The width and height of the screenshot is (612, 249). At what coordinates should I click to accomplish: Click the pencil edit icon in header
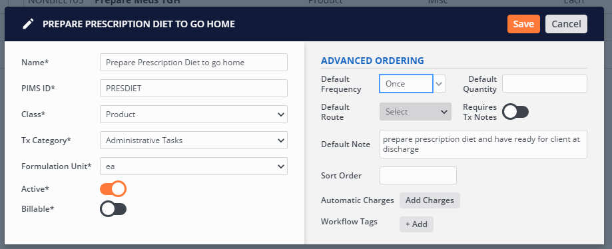click(28, 24)
